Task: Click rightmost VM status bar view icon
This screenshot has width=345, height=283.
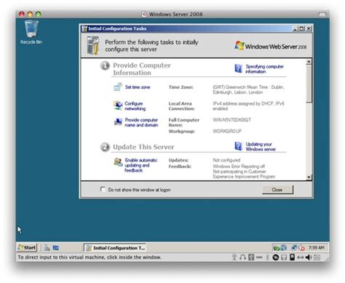Action: point(317,258)
